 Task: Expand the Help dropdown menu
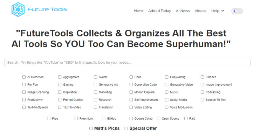(x=218, y=11)
